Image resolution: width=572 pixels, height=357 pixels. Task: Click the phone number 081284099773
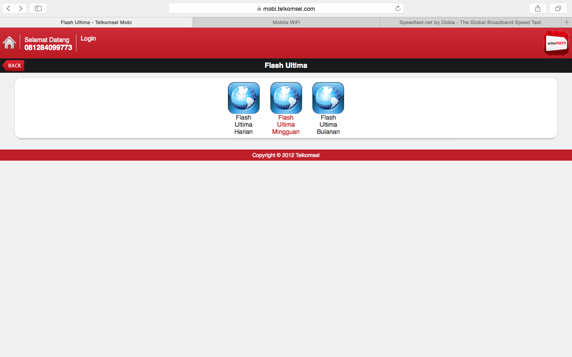point(48,48)
